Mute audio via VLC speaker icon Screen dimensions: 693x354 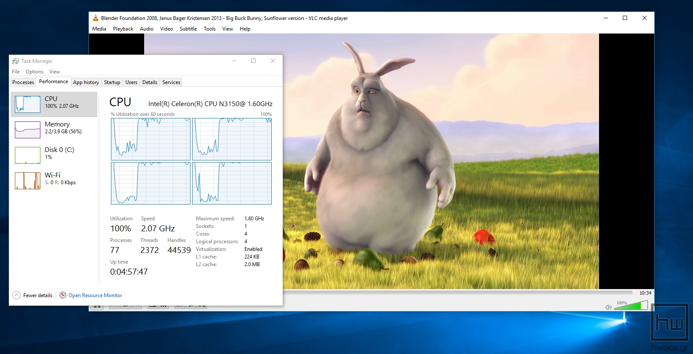[x=608, y=307]
